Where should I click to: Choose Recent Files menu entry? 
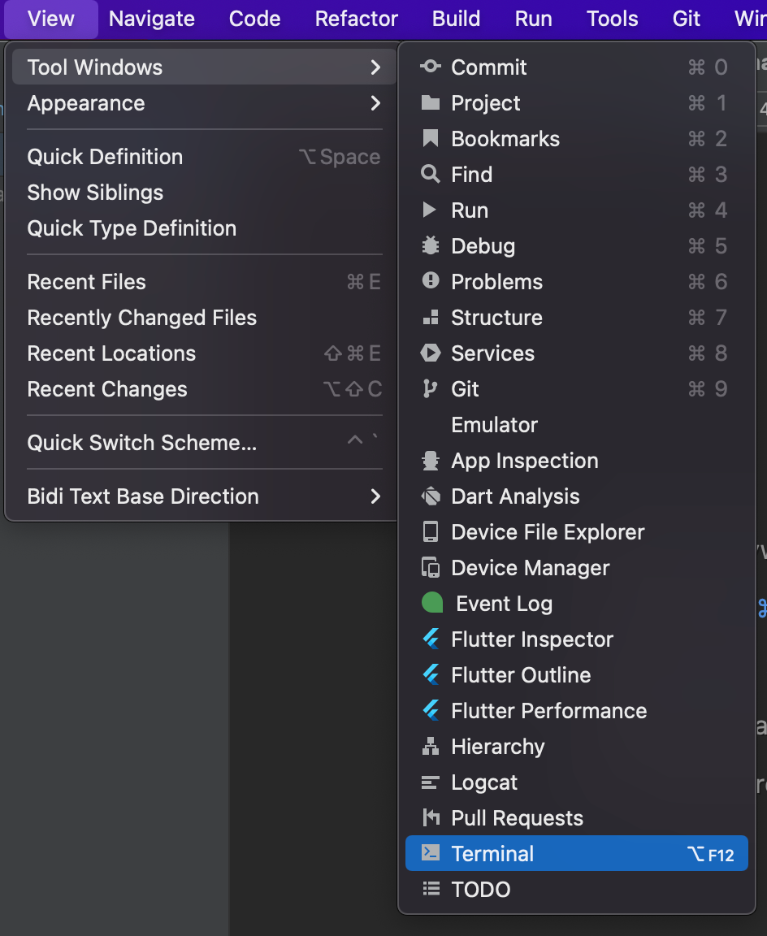coord(87,282)
